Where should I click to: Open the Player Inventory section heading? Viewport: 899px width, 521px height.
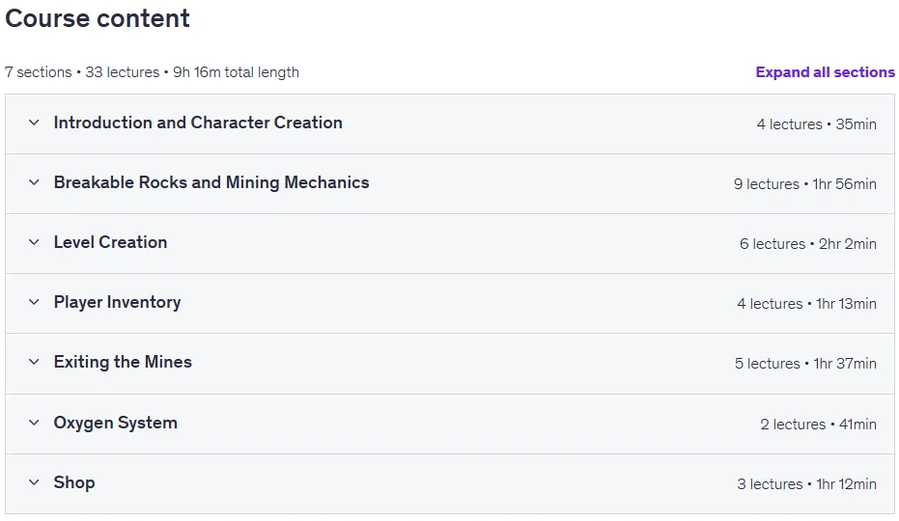pos(118,302)
